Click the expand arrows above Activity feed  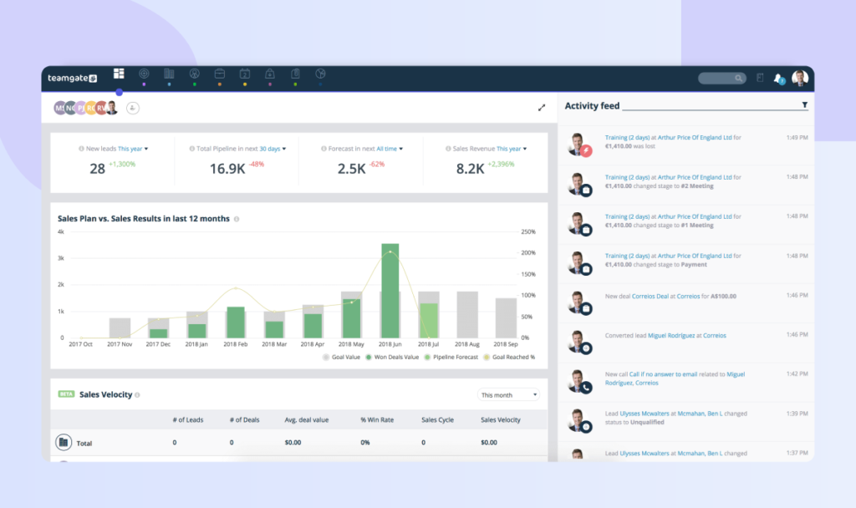pyautogui.click(x=542, y=107)
